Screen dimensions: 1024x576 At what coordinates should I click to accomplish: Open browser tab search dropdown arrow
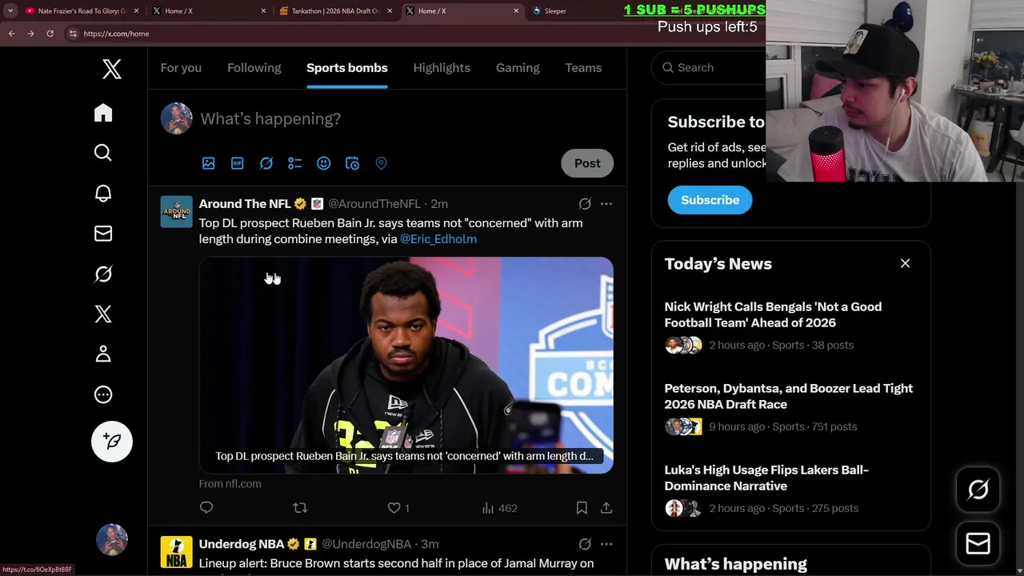10,11
